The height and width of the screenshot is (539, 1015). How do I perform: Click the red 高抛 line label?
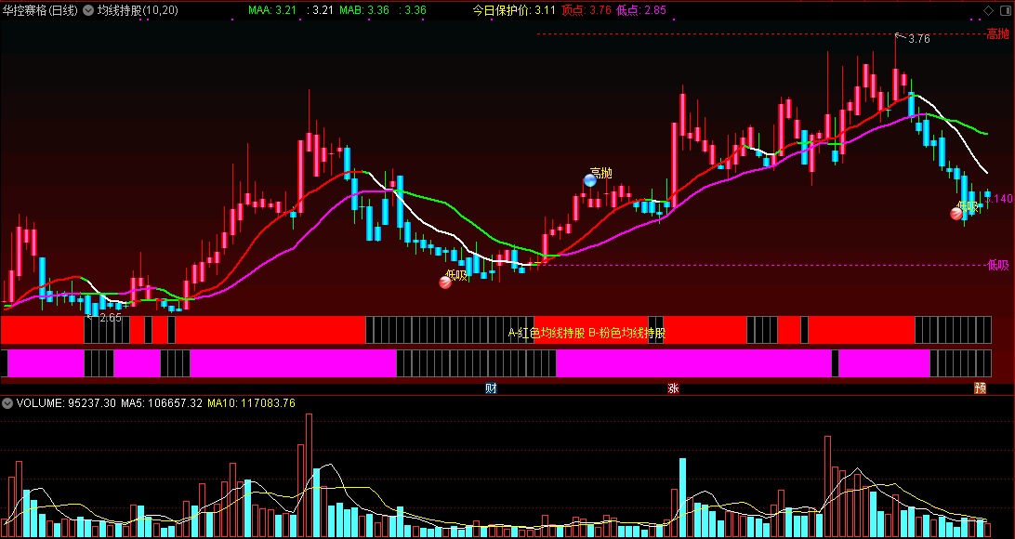[x=997, y=34]
